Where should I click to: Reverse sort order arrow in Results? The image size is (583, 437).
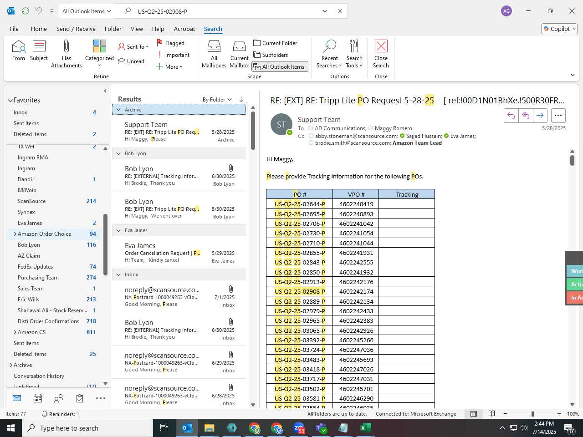click(241, 99)
